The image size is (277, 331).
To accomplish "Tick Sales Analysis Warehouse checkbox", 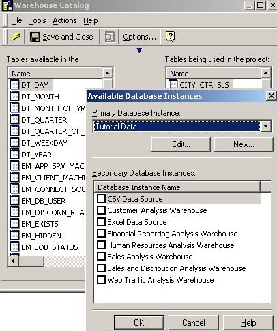I will [x=101, y=256].
